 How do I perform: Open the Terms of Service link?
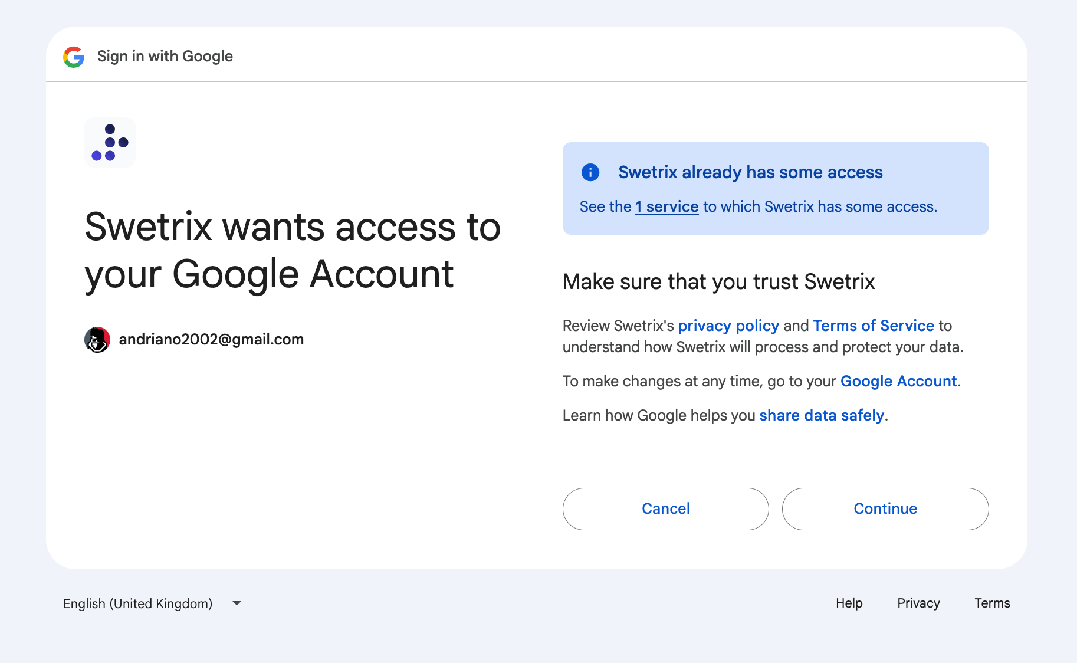coord(874,326)
